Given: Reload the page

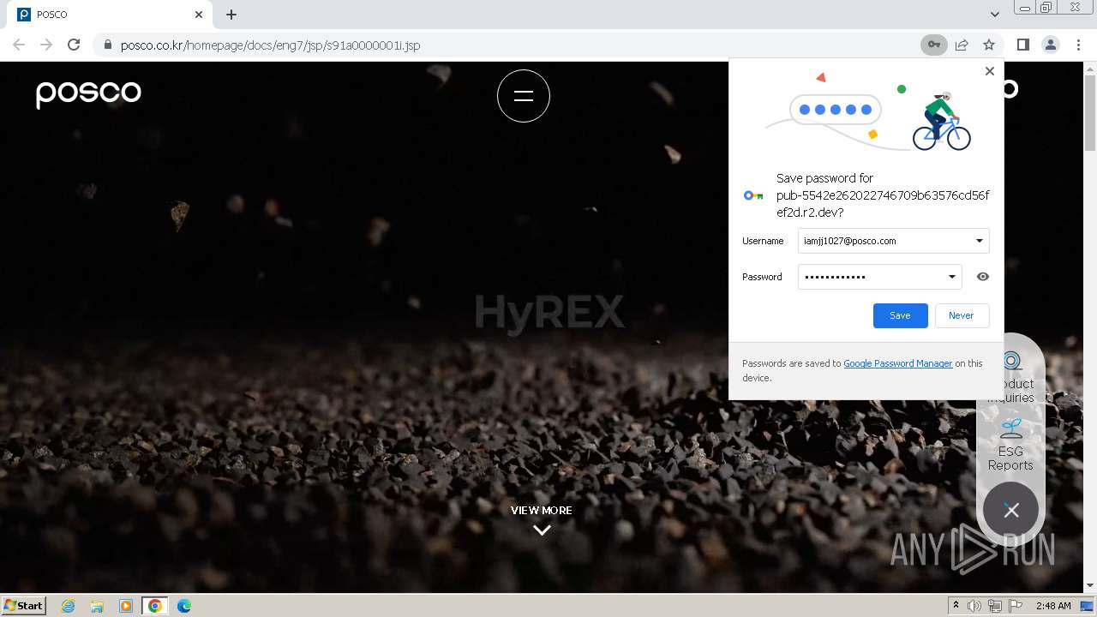Looking at the screenshot, I should pyautogui.click(x=74, y=45).
